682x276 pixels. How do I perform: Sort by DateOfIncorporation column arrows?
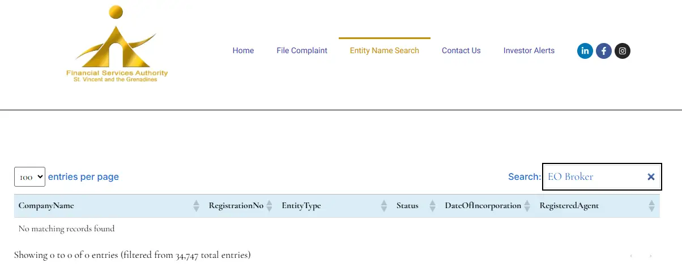click(527, 206)
